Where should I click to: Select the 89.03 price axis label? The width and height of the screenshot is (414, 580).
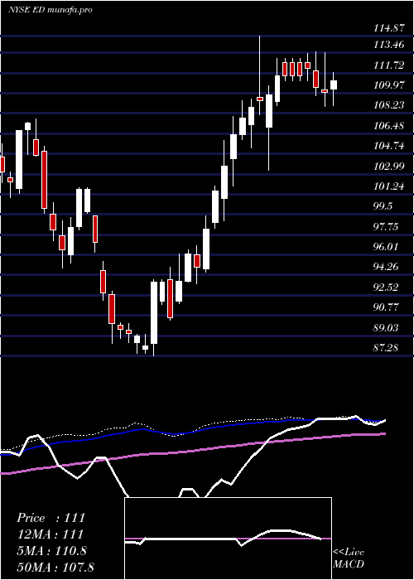(385, 327)
